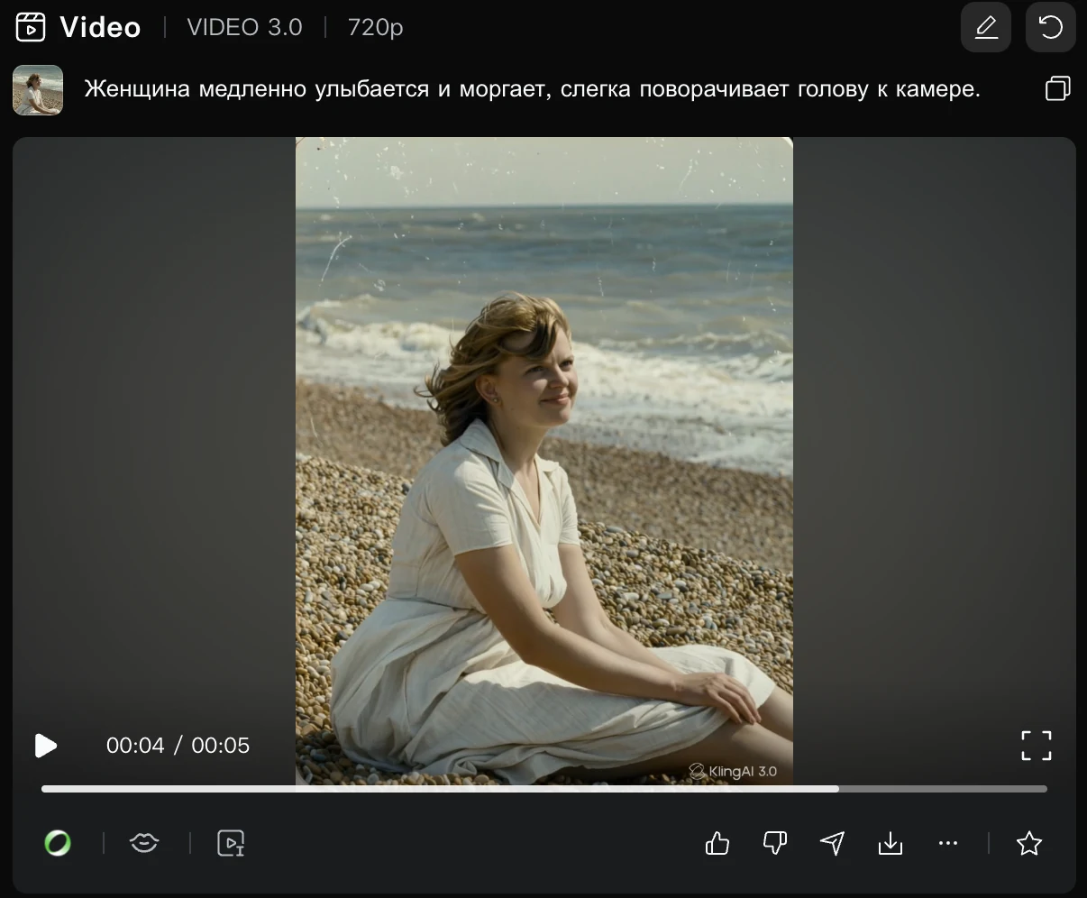Click the Russian prompt text
This screenshot has height=898, width=1087.
(x=532, y=89)
